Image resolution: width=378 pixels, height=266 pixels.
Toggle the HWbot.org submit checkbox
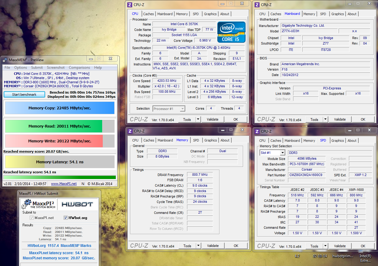(x=65, y=218)
